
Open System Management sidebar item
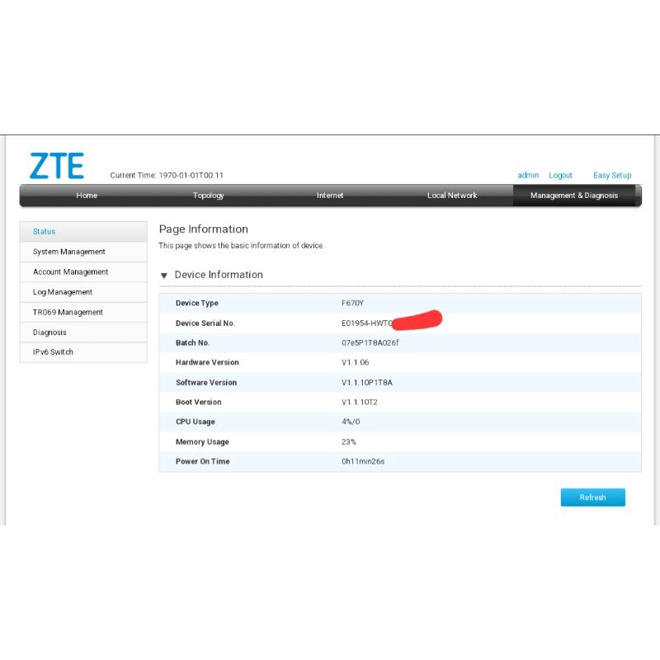pos(83,252)
